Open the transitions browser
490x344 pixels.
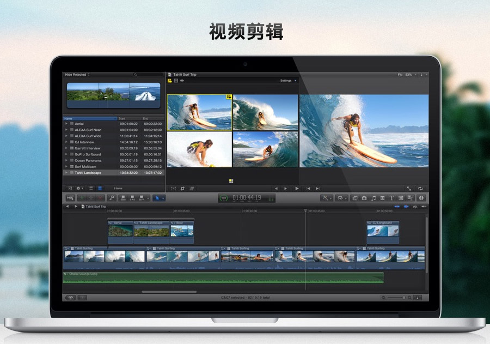383,198
